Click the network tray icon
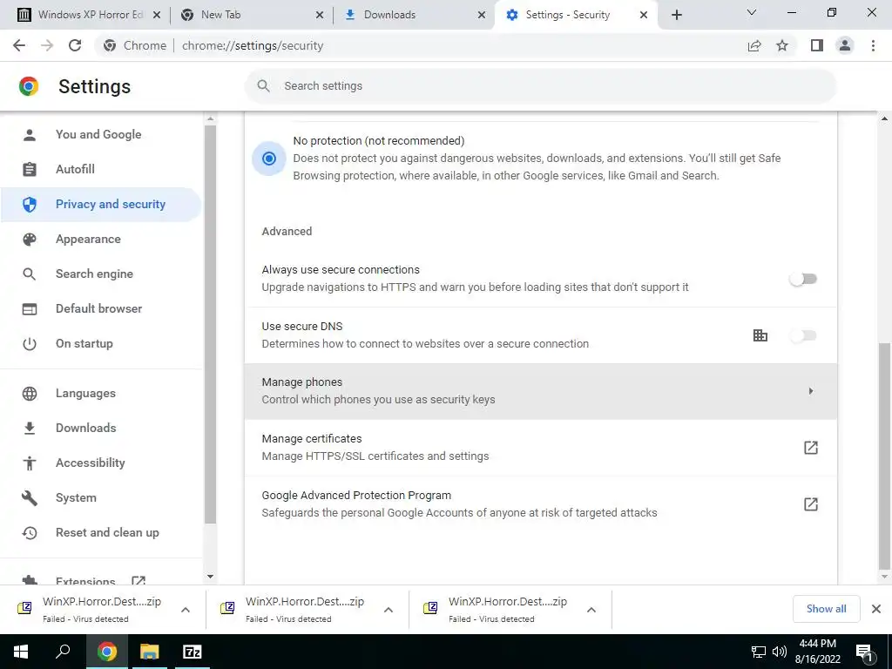This screenshot has width=892, height=669. coord(759,652)
